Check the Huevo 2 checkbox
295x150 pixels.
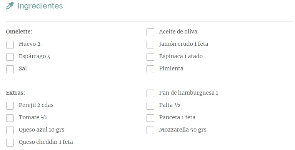[x=10, y=45]
